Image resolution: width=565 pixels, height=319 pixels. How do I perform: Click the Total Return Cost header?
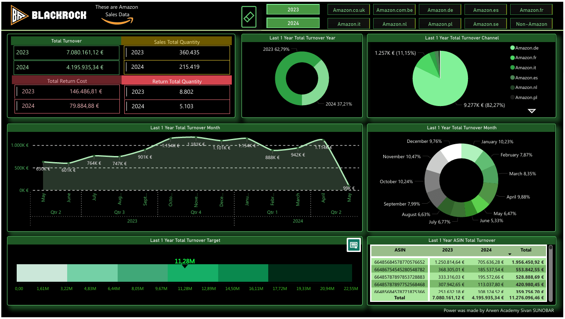click(67, 81)
